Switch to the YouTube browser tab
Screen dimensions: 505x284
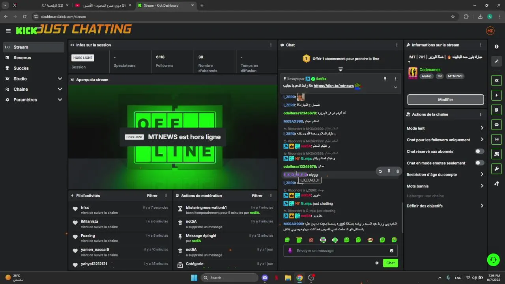pos(103,6)
